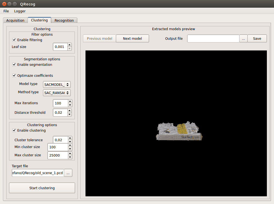Switch to the Recognition tab

(64, 20)
